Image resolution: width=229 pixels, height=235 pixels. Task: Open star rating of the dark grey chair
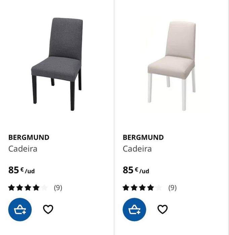(x=28, y=188)
